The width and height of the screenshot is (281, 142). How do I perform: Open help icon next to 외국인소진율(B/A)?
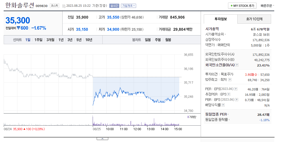(x=237, y=65)
